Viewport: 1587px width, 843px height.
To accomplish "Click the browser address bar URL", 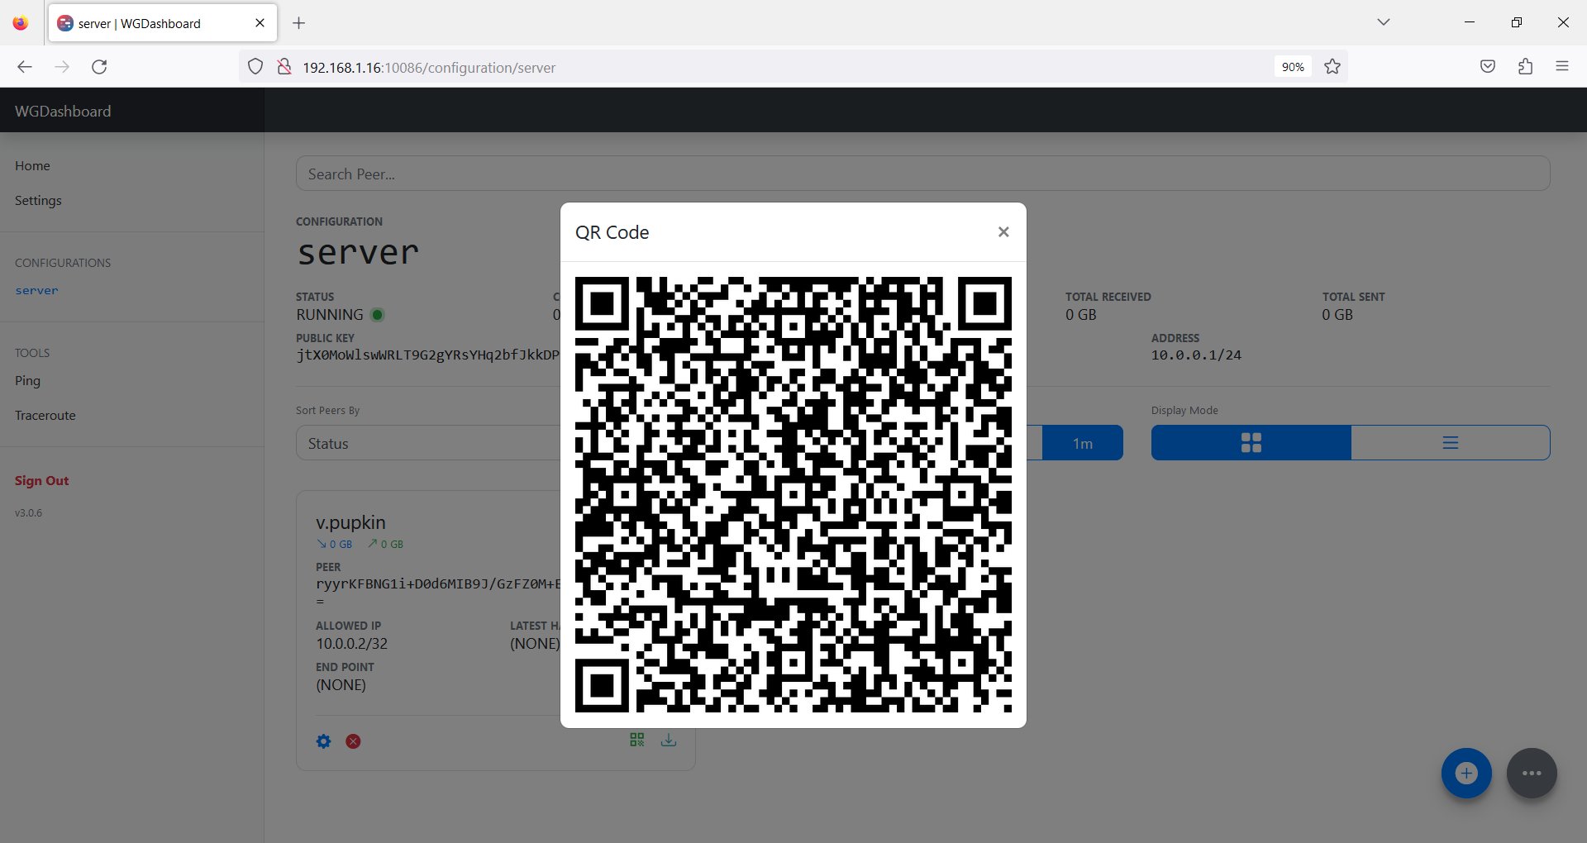I will click(x=429, y=68).
